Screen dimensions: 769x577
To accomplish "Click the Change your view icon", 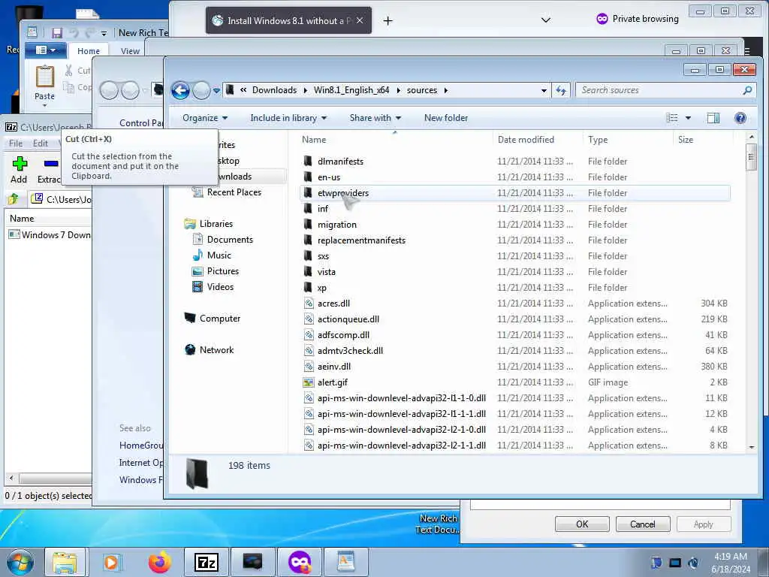I will pyautogui.click(x=672, y=118).
